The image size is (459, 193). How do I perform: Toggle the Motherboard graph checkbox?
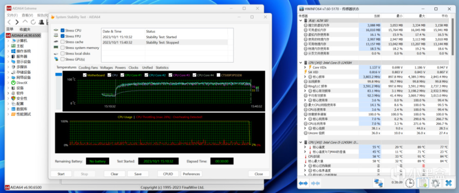pos(85,75)
